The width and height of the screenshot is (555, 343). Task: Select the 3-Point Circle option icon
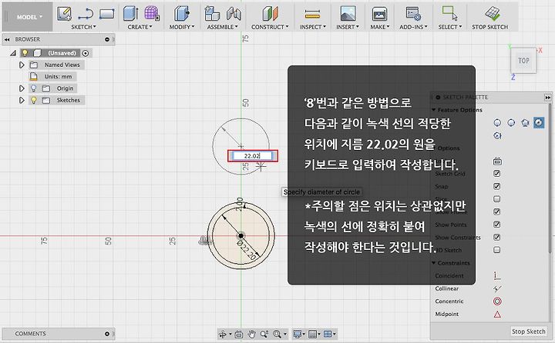[525, 122]
